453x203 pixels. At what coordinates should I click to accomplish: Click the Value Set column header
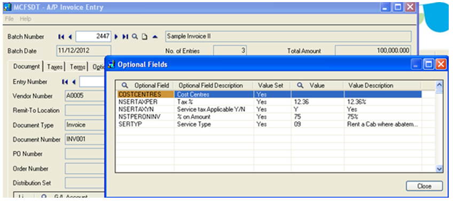click(272, 85)
